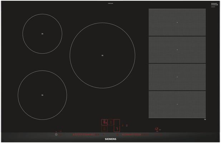Select the lower-left cooking zone selector box
221x143 pixels.
pyautogui.click(x=104, y=129)
